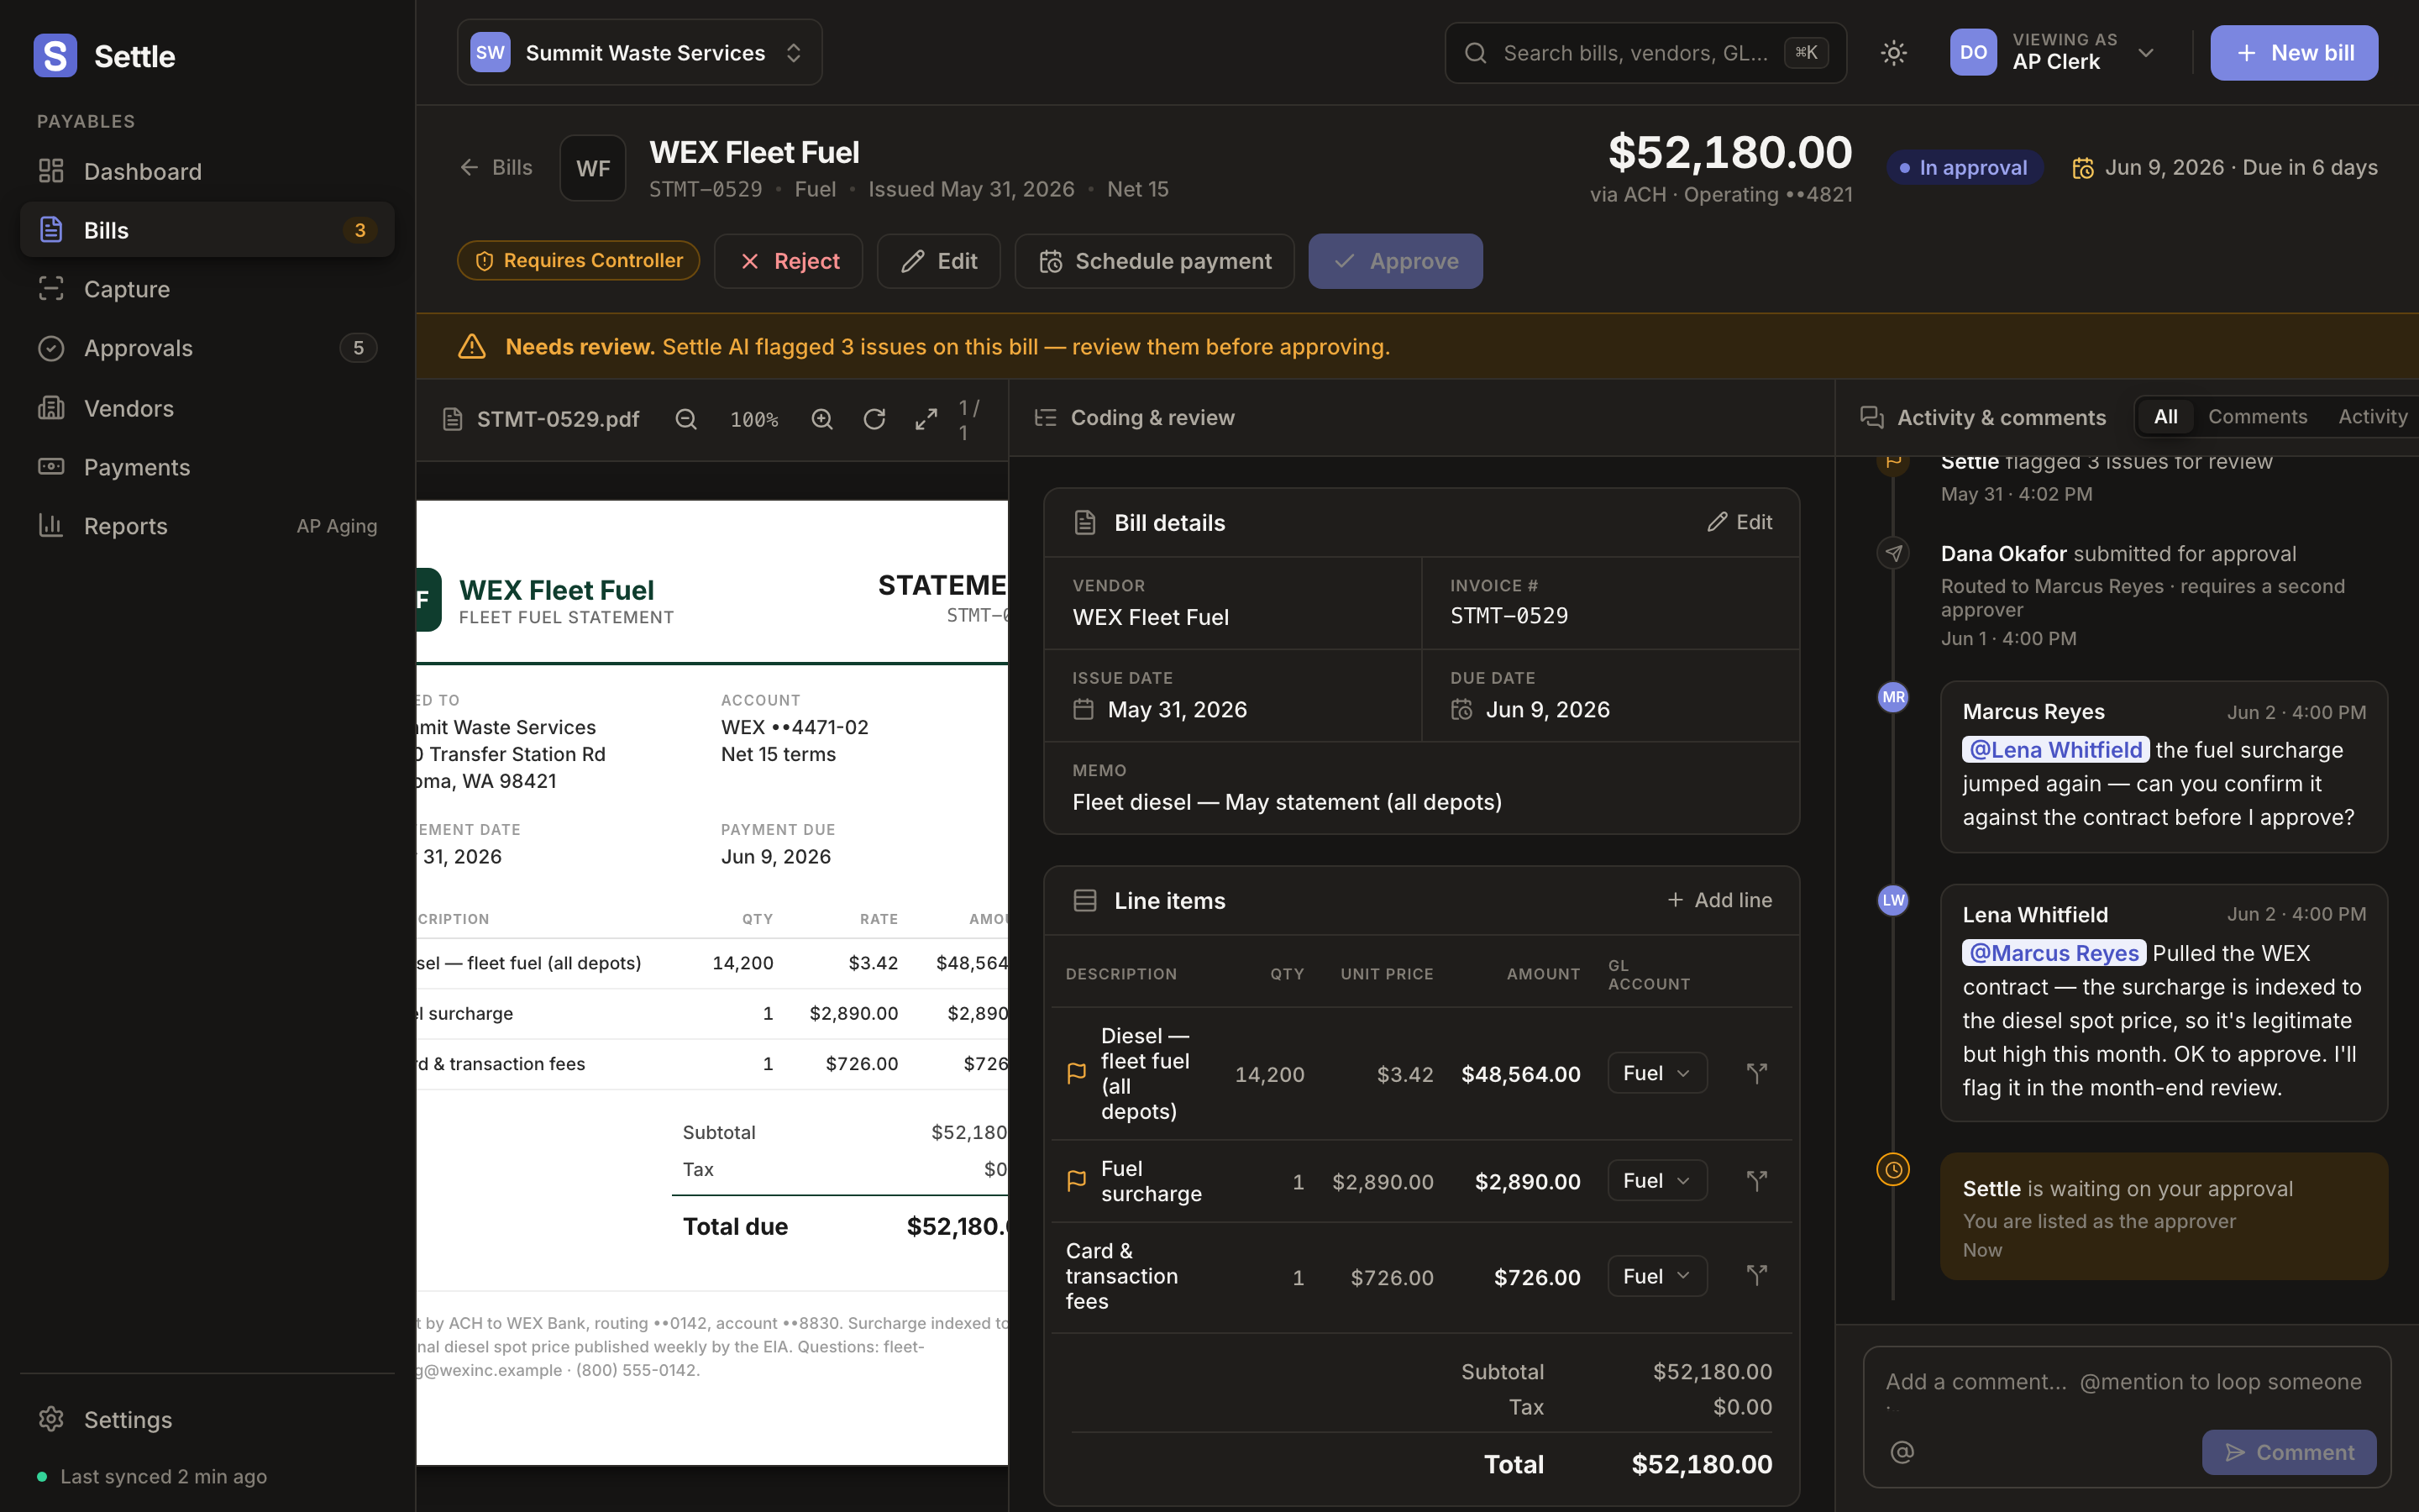Open GL account dropdown for Fuel surcharge
This screenshot has width=2419, height=1512.
pyautogui.click(x=1656, y=1181)
